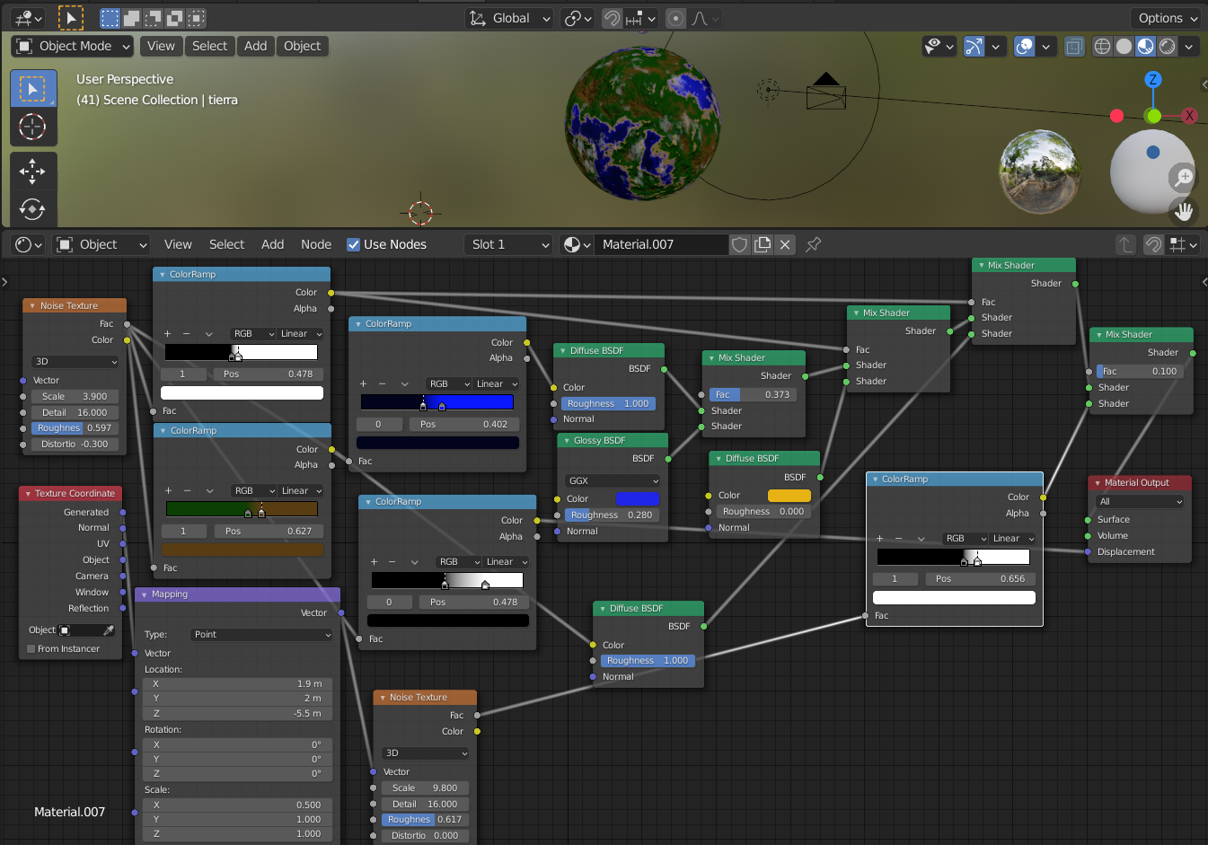Switch to Solid viewport shading
Viewport: 1208px width, 845px height.
(1124, 46)
